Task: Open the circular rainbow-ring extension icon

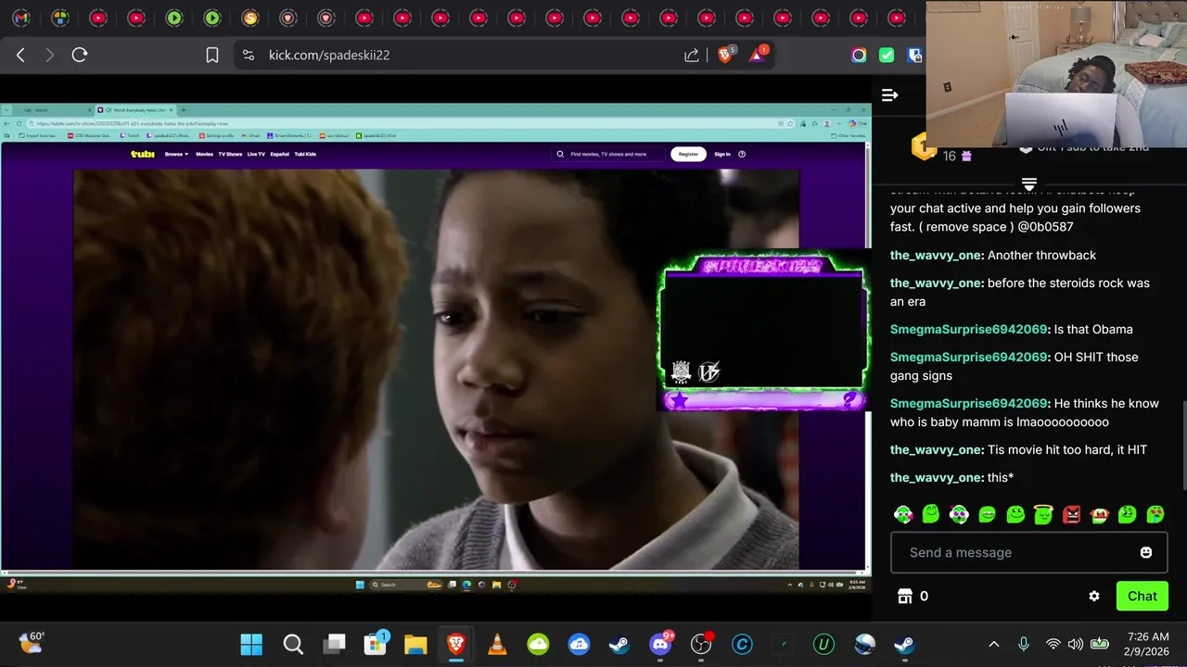Action: 859,55
